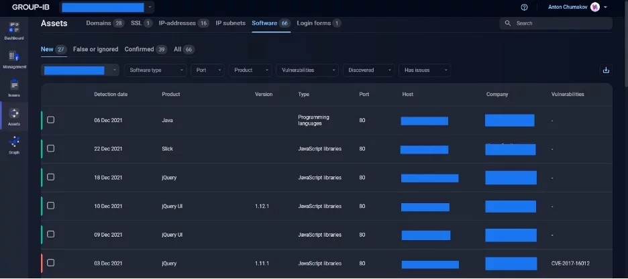This screenshot has width=628, height=279.
Task: Sort by Detection date column header
Action: (x=111, y=94)
